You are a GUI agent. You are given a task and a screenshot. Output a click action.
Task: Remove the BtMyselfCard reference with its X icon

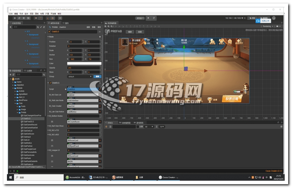click(100, 146)
